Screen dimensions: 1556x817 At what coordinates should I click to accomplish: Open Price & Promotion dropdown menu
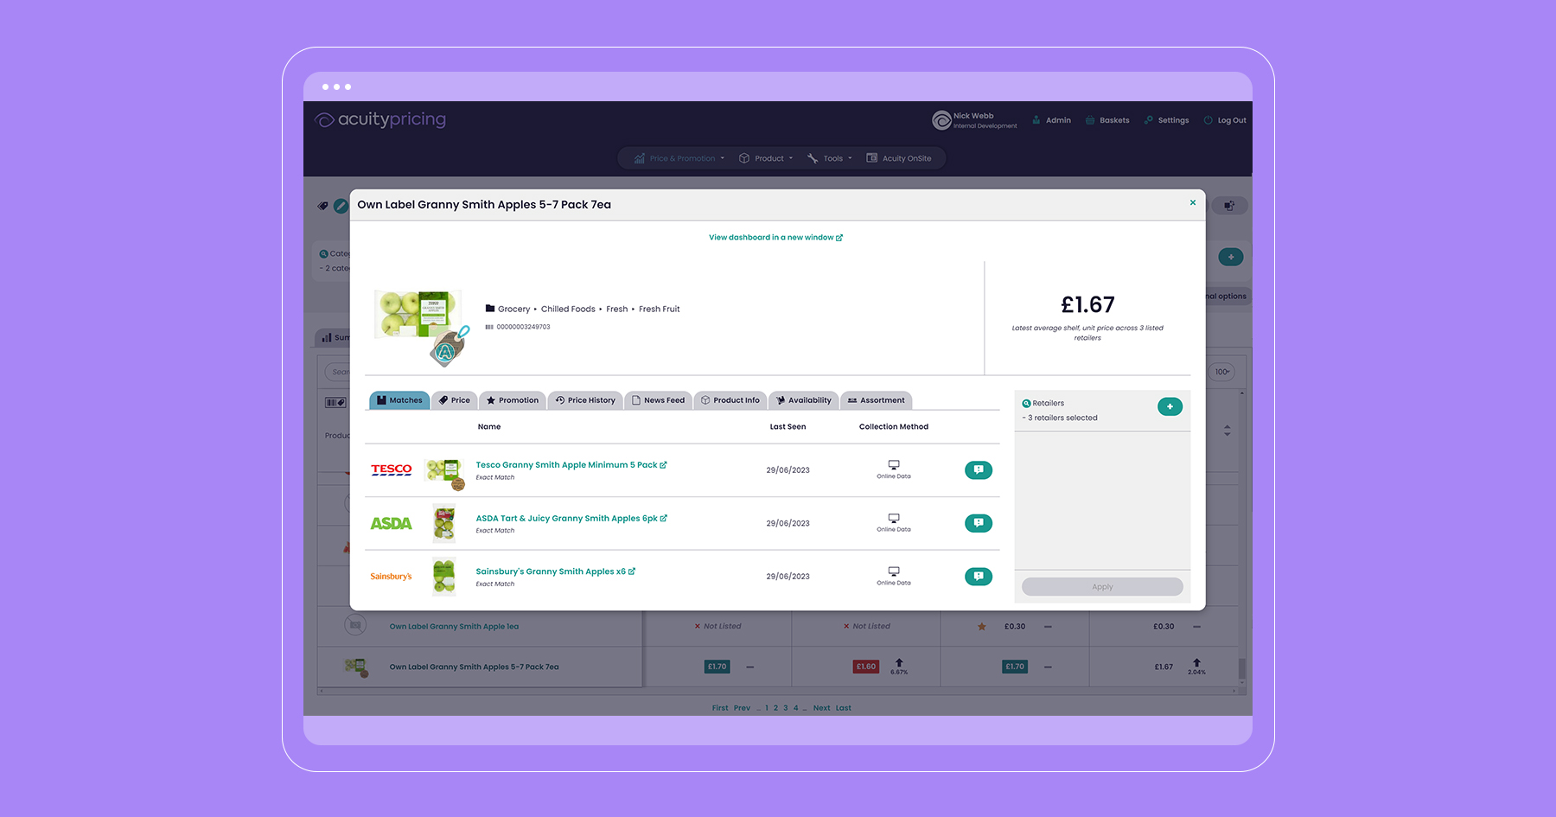679,158
